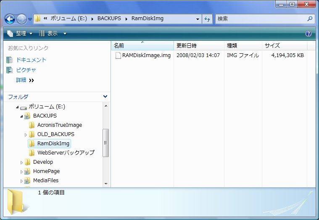319x220 pixels.
Task: Click folder tree scrollbar down arrow
Action: [106, 183]
